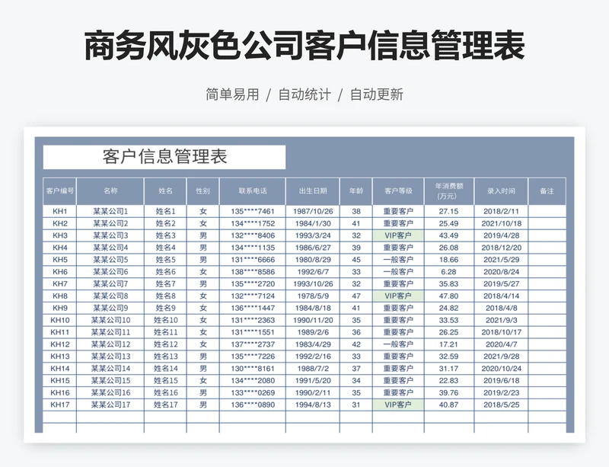Select the 性别 column header
The image size is (609, 467).
click(x=203, y=191)
